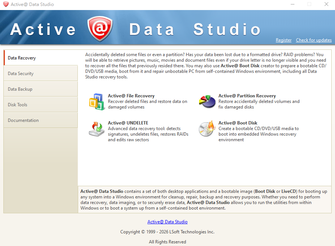335x246 pixels.
Task: Click the Active@ UNDELETE title text
Action: [x=128, y=123]
